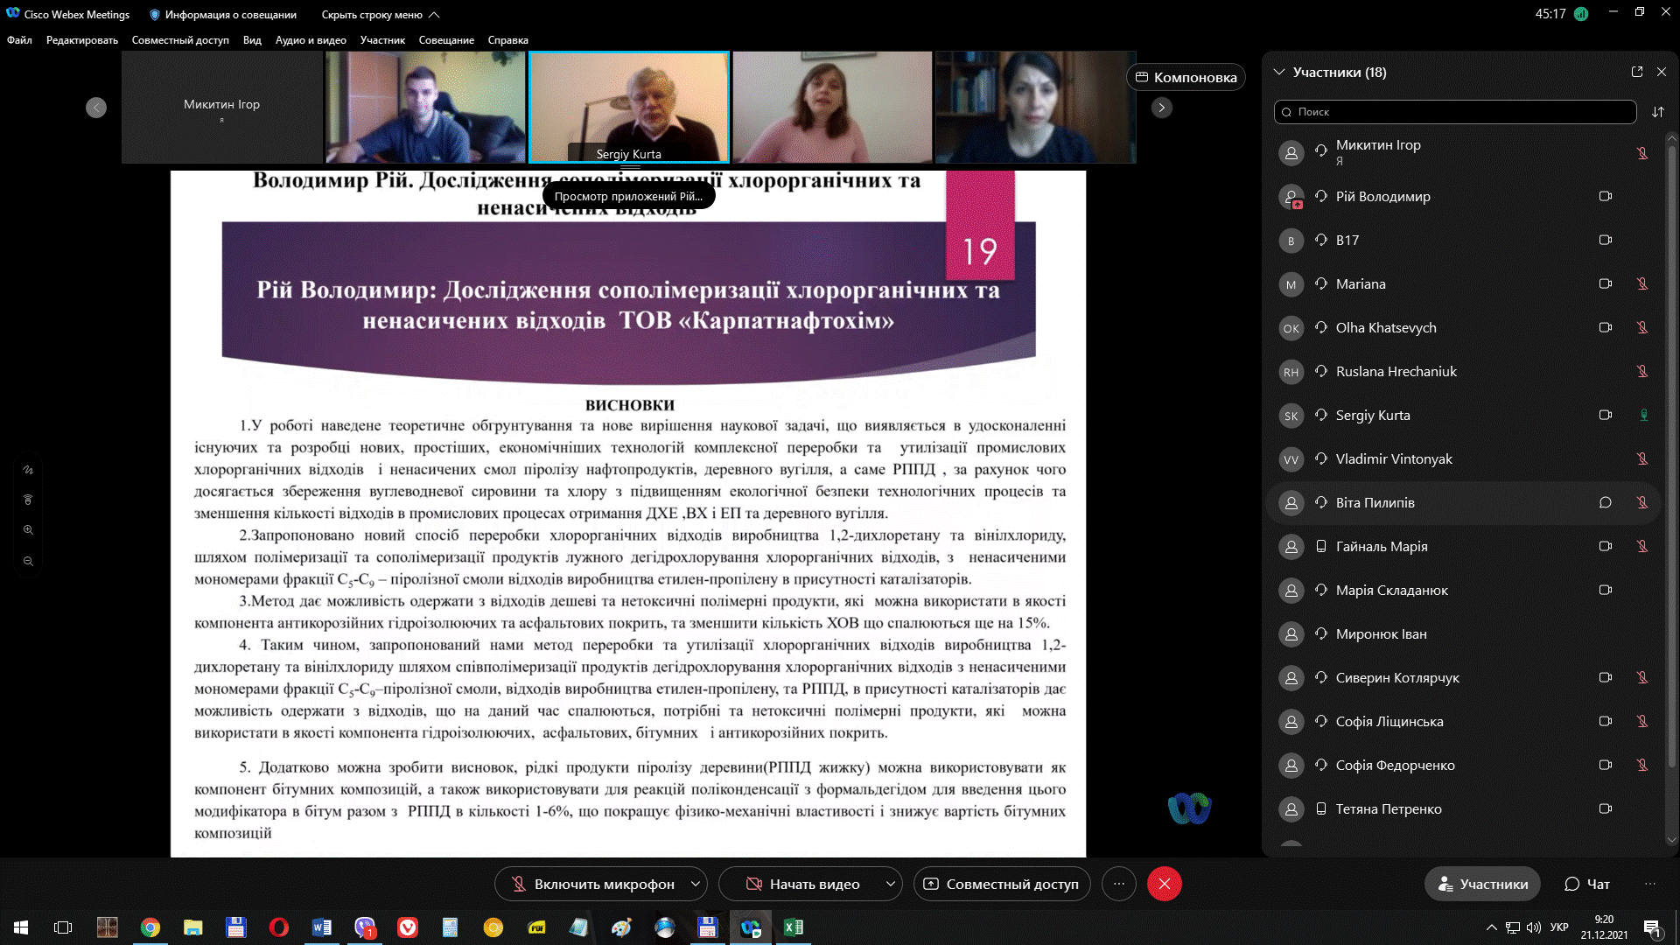Open microphone options dropdown arrow
Screen dimensions: 1680x945
click(x=696, y=884)
